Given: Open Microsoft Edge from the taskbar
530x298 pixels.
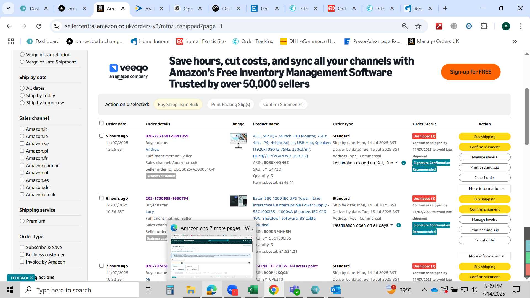Looking at the screenshot, I should tap(211, 290).
